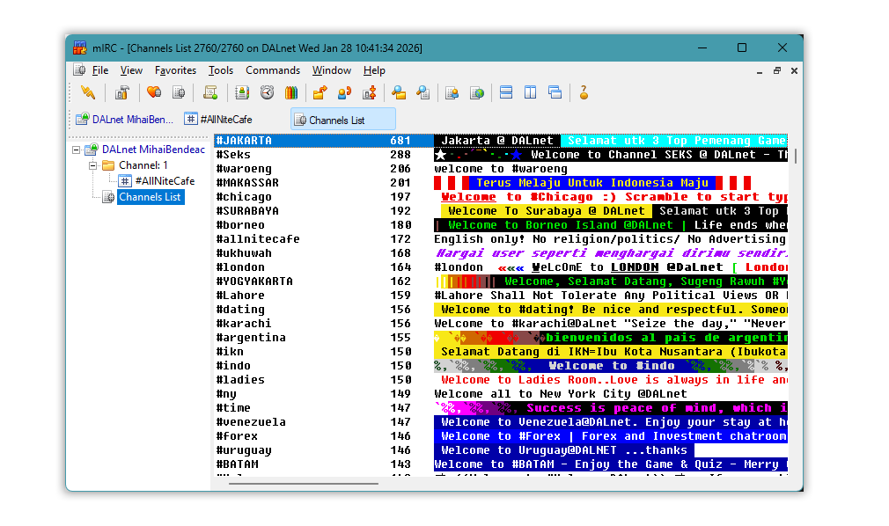Select the #YOGYAKARTA channel row
Image resolution: width=889 pixels, height=526 pixels.
501,281
